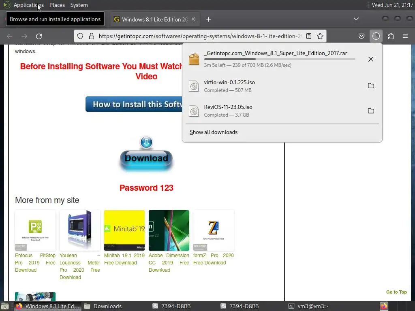415x311 pixels.
Task: Close the Windows 8.1 Lite Edition tab
Action: click(193, 19)
